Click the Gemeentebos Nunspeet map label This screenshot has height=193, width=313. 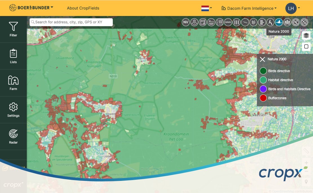click(94, 64)
